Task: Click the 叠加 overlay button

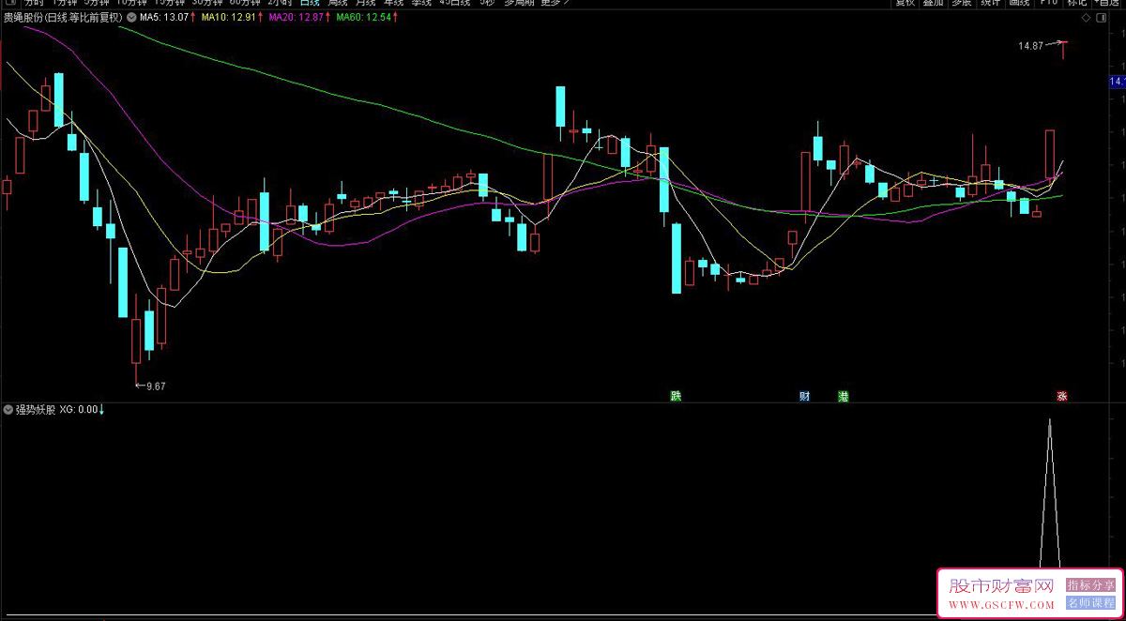Action: pos(933,3)
